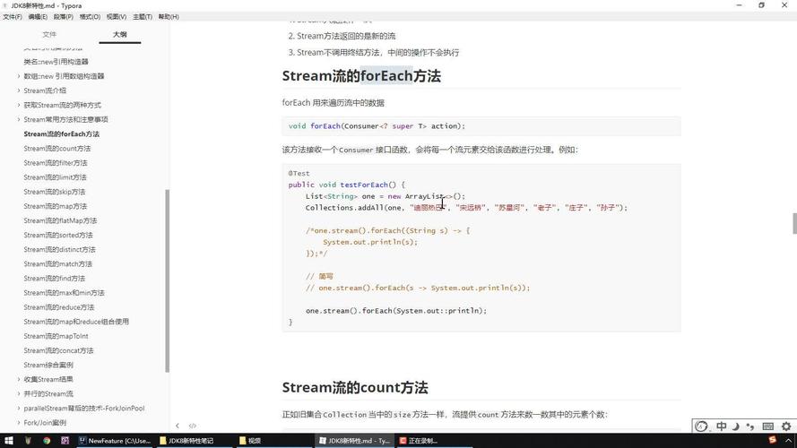
Task: Open the purple taskbar app icon
Action: point(65,440)
